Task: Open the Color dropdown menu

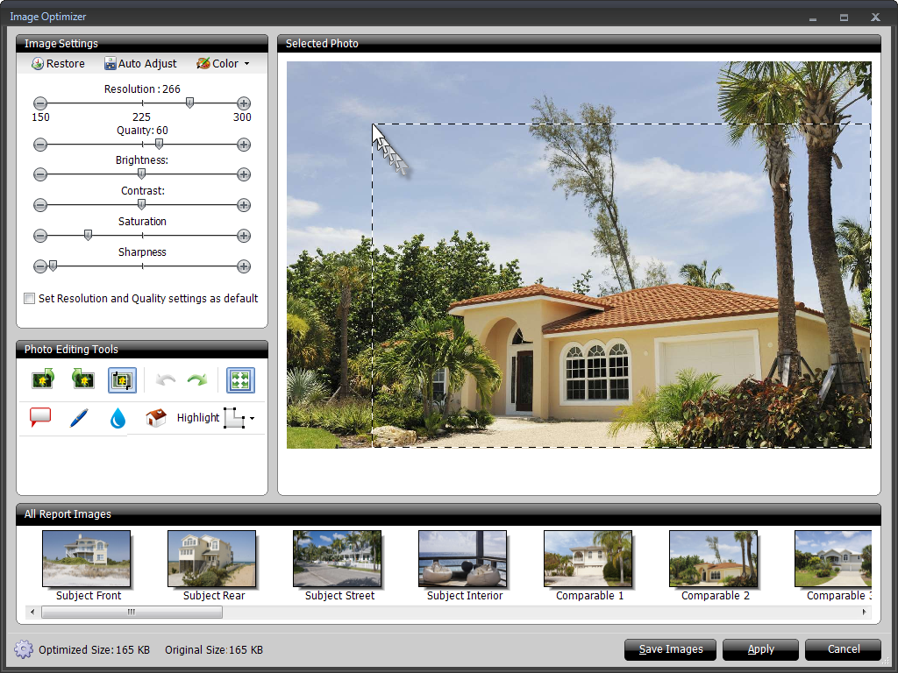Action: (223, 64)
